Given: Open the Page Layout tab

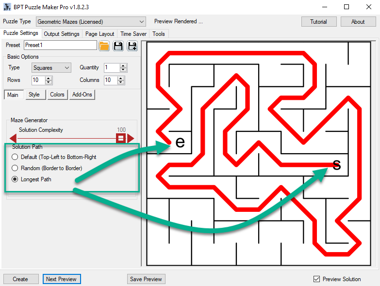Looking at the screenshot, I should (99, 34).
